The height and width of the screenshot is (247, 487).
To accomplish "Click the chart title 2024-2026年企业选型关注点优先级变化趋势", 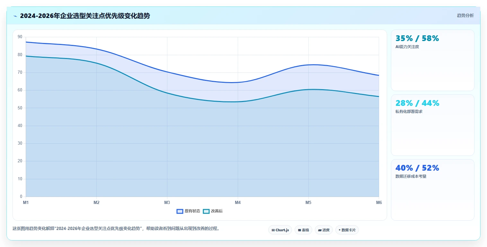I will [x=85, y=16].
